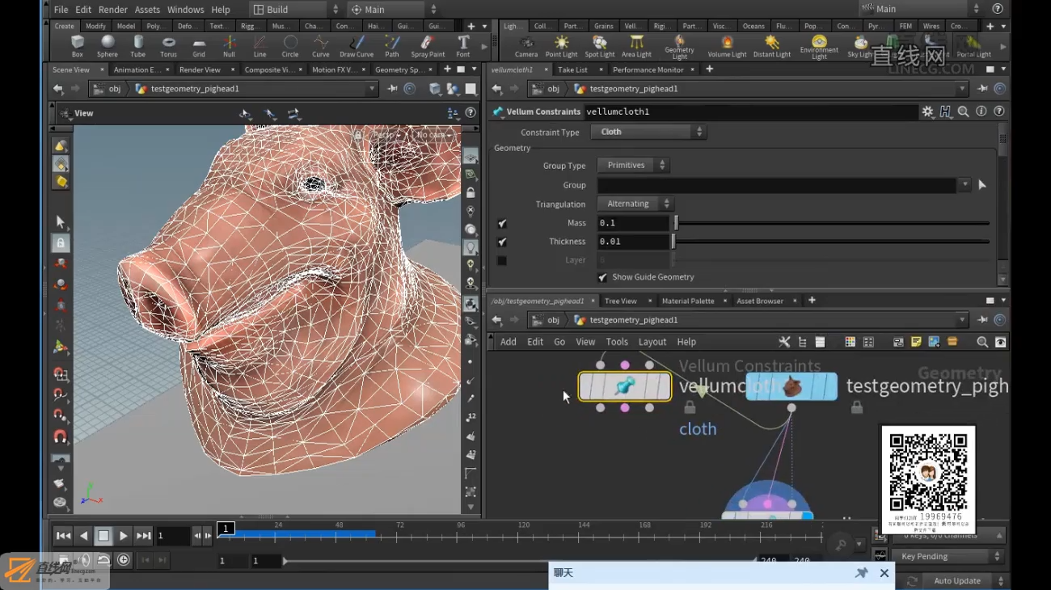
Task: Activate the Draw Curve tool
Action: point(357,46)
